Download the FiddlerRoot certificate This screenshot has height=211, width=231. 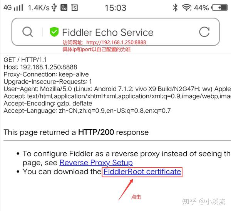(142, 172)
